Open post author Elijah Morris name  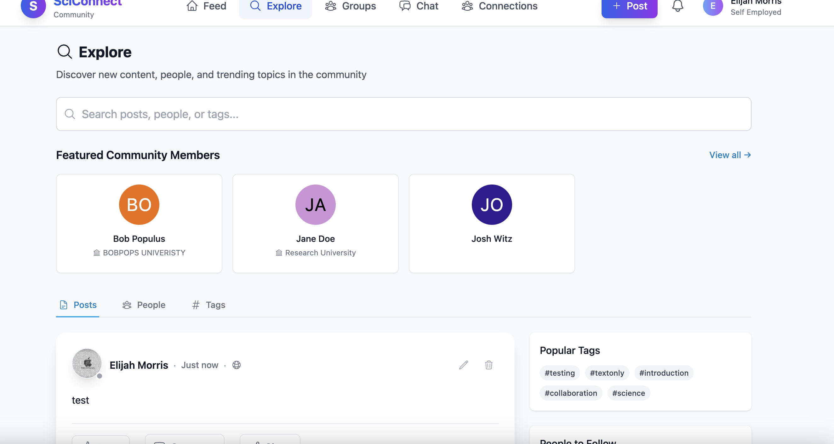139,365
